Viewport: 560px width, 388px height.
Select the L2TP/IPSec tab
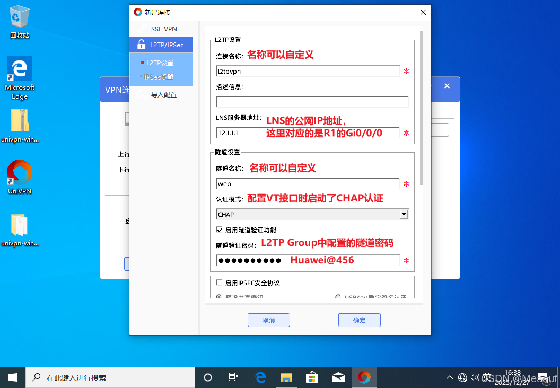pyautogui.click(x=161, y=45)
